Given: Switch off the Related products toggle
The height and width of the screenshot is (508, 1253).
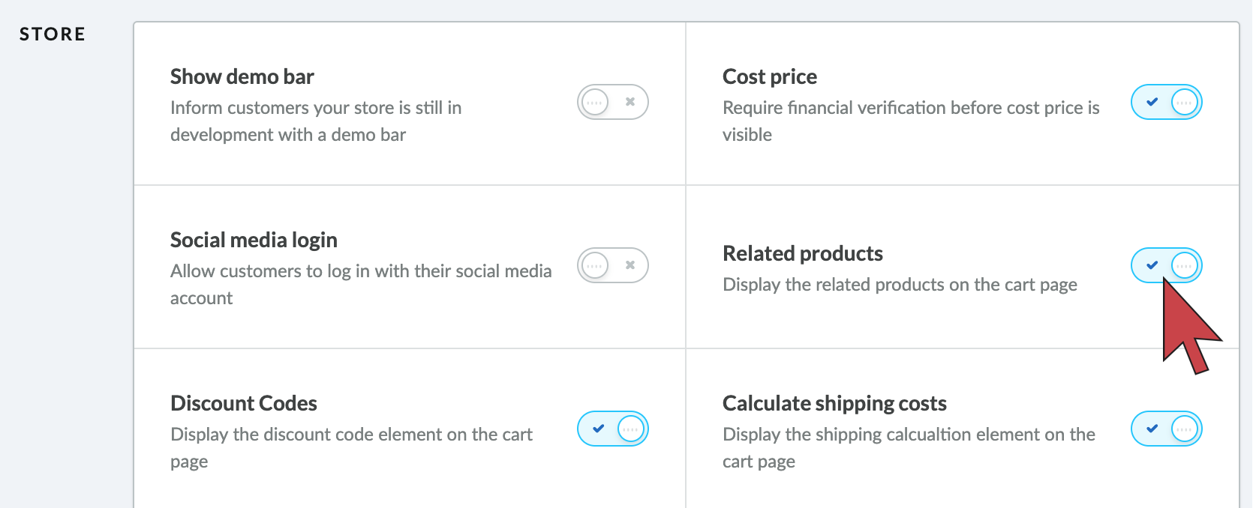Looking at the screenshot, I should 1166,265.
